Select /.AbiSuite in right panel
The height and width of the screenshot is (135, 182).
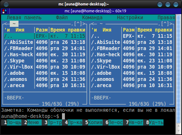pos(132,42)
